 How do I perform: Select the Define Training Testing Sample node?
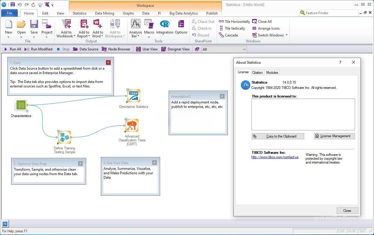pyautogui.click(x=65, y=137)
